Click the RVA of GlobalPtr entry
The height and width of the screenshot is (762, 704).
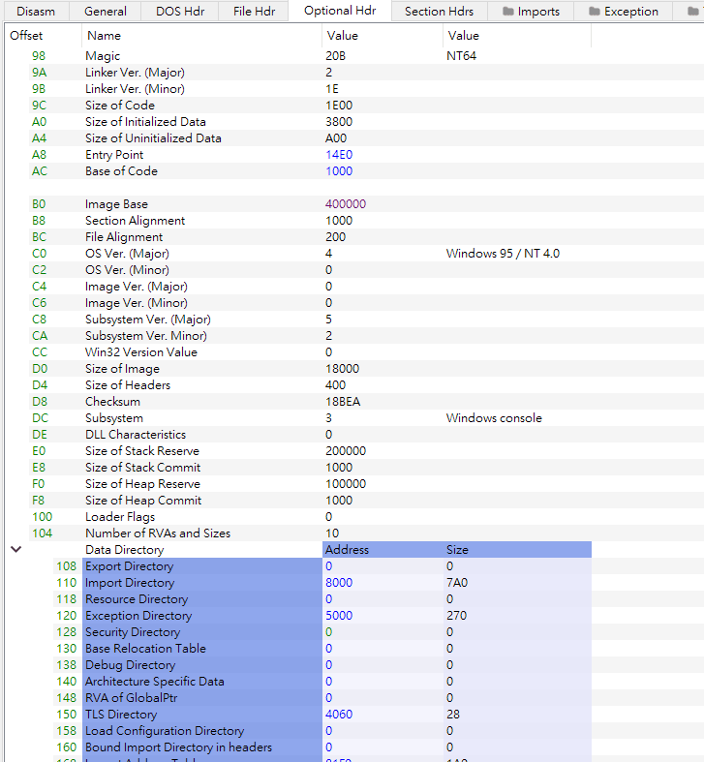131,698
